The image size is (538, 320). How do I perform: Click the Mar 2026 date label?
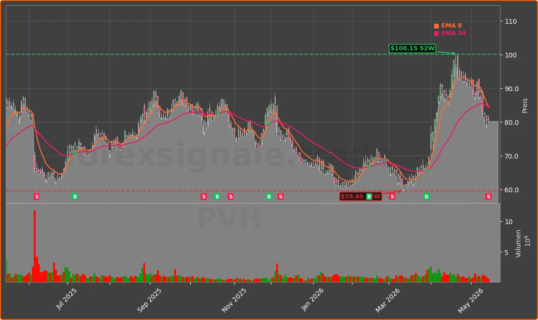pos(388,300)
